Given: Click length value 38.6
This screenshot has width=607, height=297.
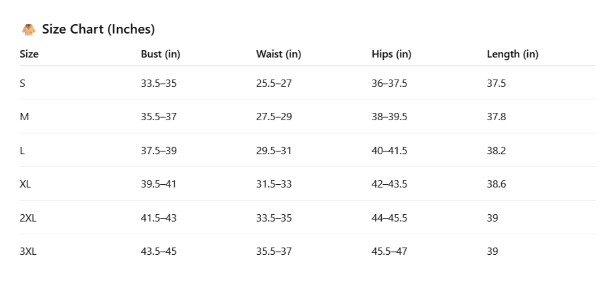Looking at the screenshot, I should click(x=496, y=184).
